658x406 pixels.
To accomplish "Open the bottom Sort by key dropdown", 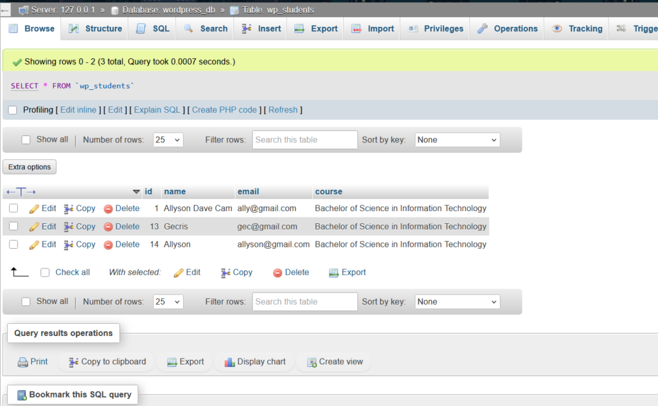I will 457,301.
